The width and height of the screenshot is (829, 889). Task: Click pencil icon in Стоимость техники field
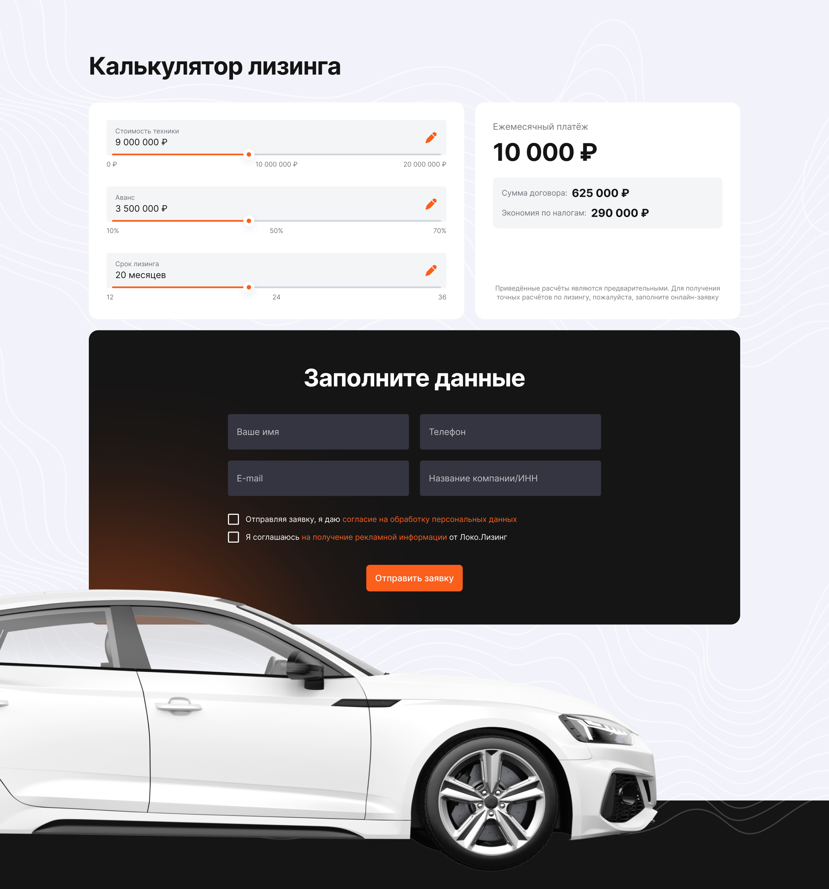click(430, 138)
